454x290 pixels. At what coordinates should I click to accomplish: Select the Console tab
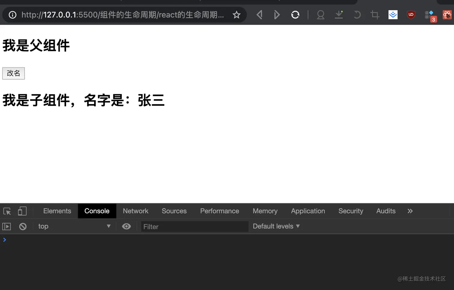coord(97,211)
